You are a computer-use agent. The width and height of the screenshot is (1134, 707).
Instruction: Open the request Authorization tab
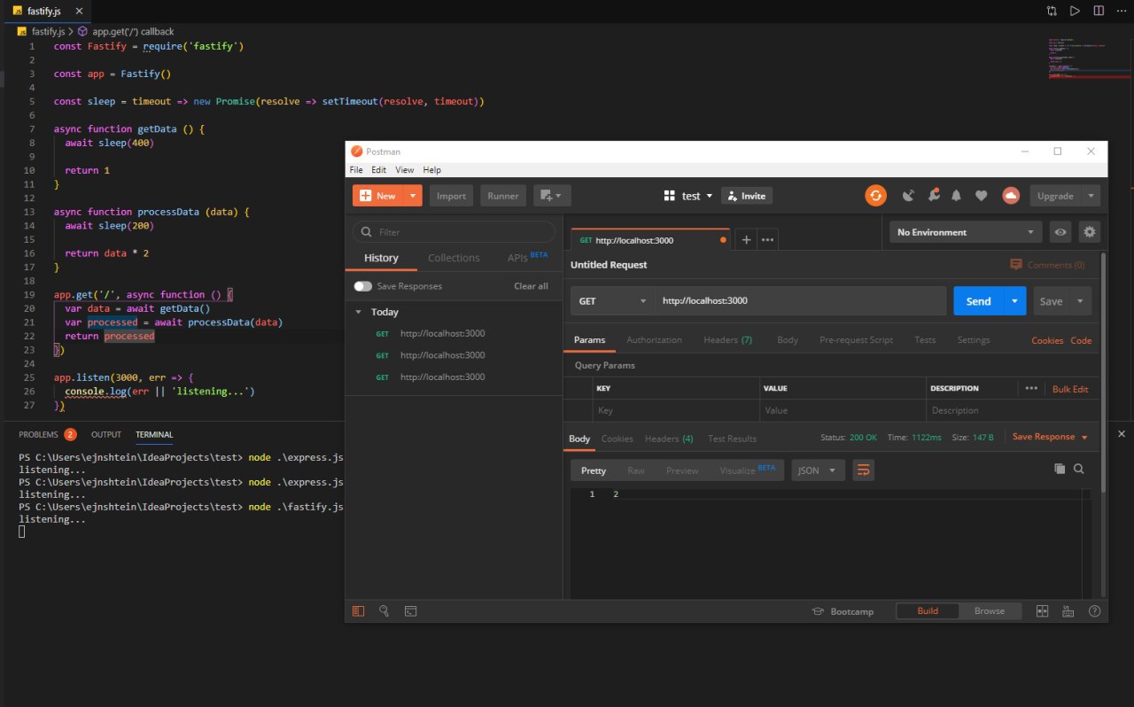[x=654, y=340]
